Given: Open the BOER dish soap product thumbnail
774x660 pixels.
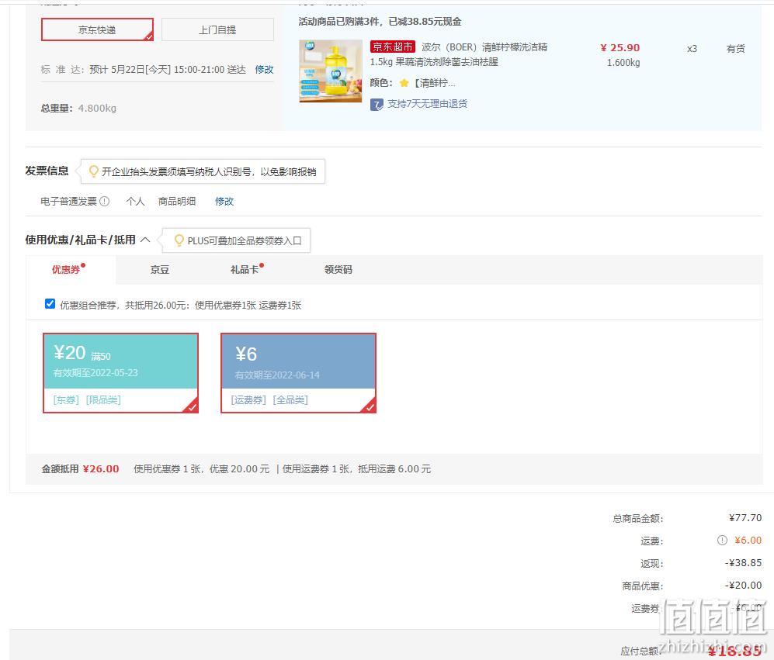Looking at the screenshot, I should point(330,71).
